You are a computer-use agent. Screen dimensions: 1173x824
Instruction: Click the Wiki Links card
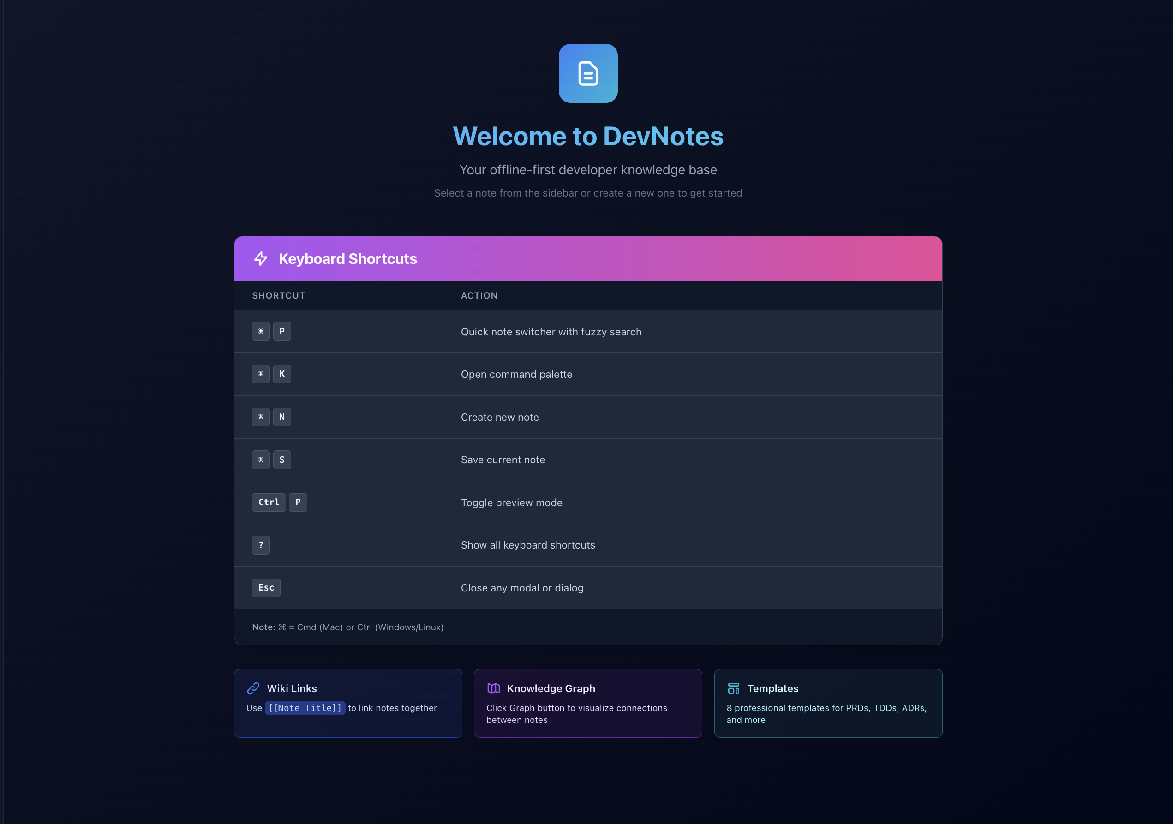pyautogui.click(x=347, y=704)
